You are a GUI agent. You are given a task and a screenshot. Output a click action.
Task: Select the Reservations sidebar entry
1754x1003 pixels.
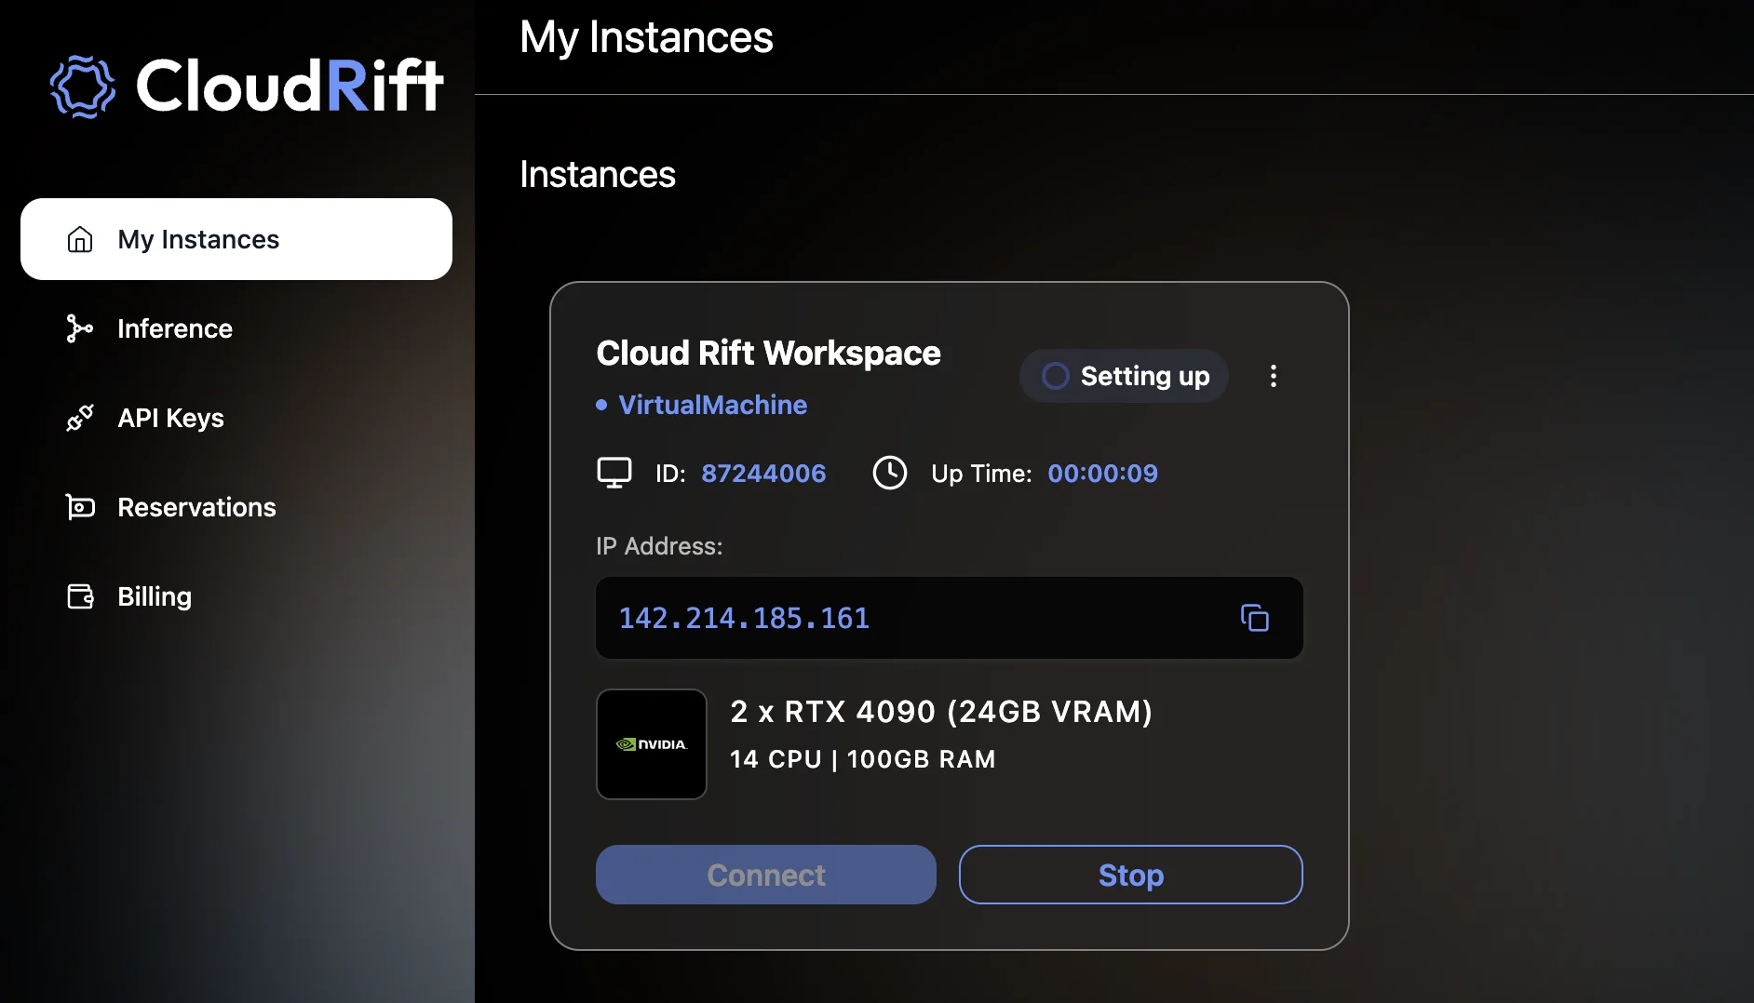coord(196,507)
